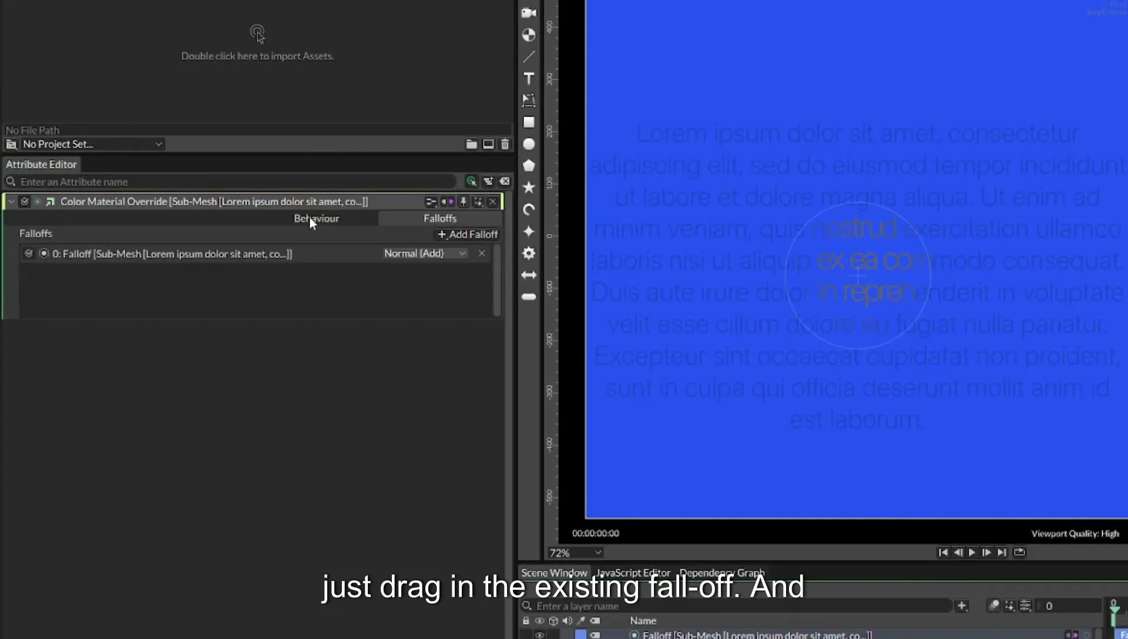Select the Super Ellipse sparkle tool
This screenshot has height=639, width=1128.
coord(529,231)
